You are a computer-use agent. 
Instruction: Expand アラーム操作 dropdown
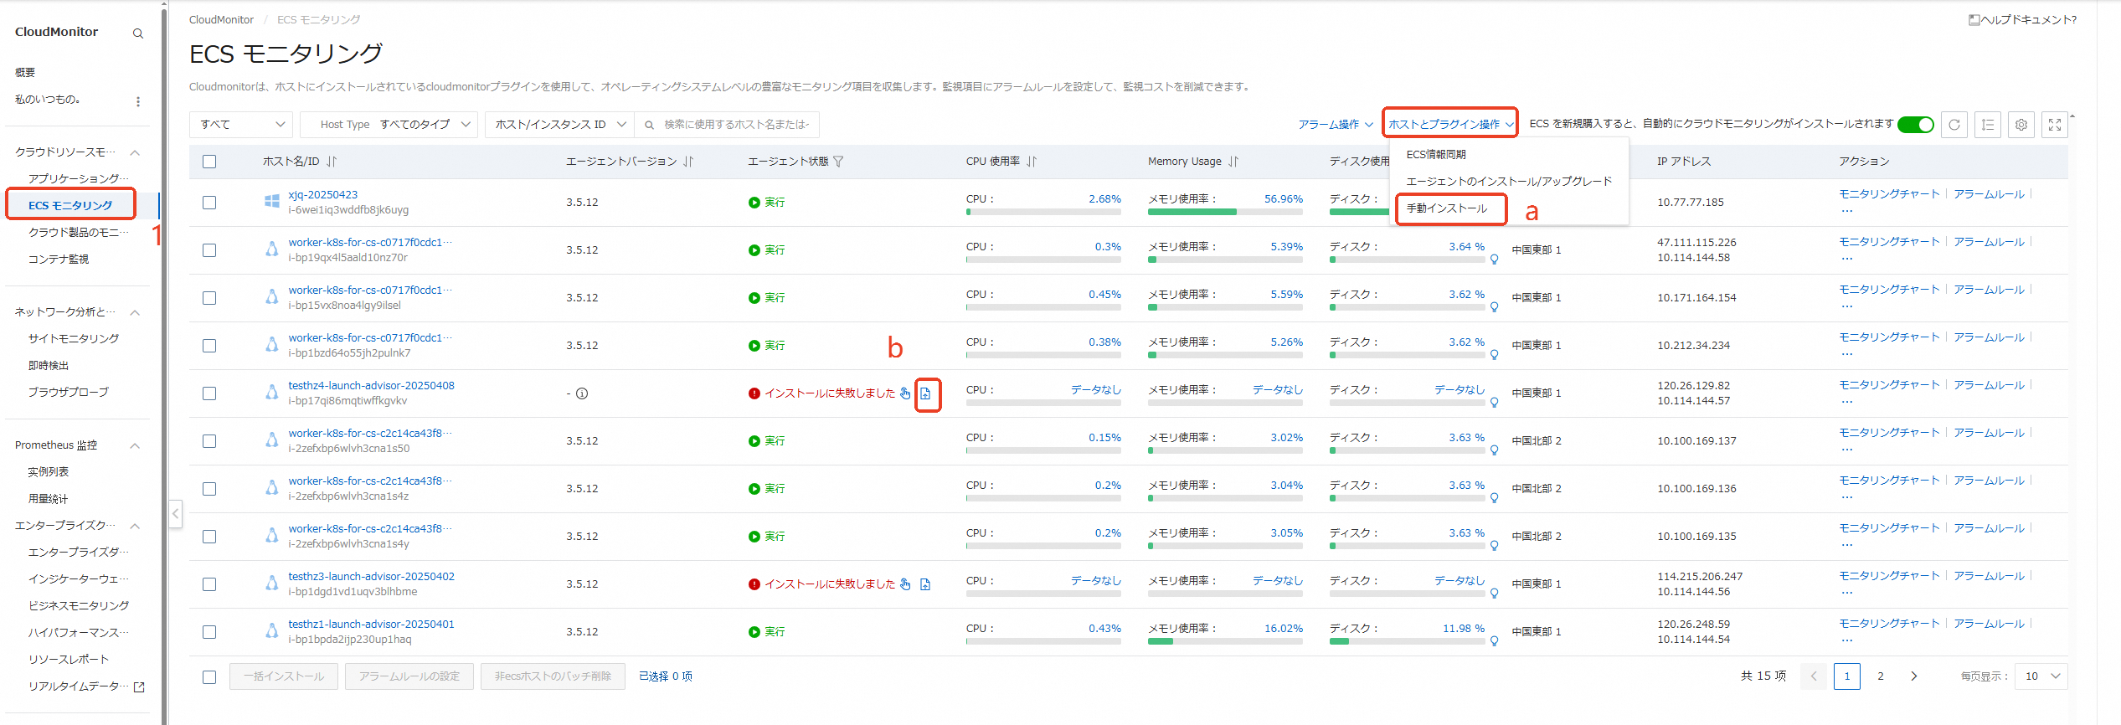pos(1336,125)
